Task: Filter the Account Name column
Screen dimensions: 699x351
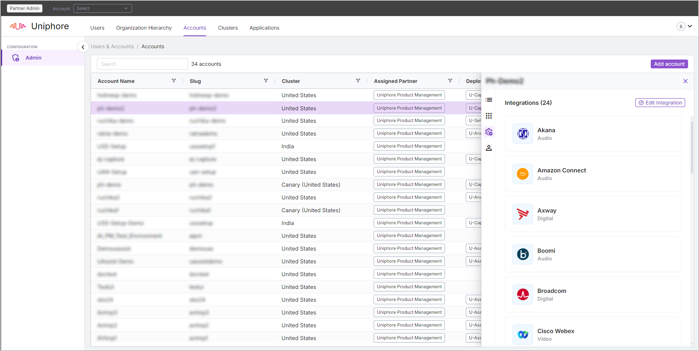Action: [x=174, y=81]
